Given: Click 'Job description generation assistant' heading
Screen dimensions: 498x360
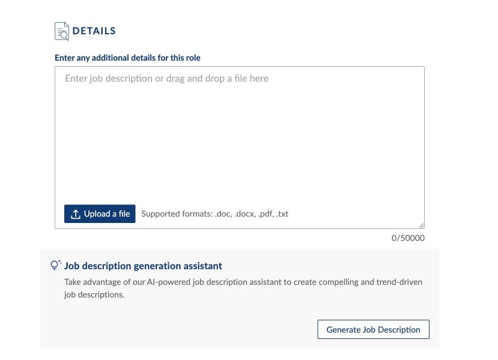Looking at the screenshot, I should tap(143, 266).
